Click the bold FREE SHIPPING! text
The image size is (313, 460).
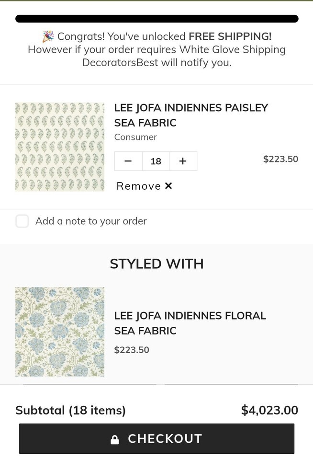(230, 36)
